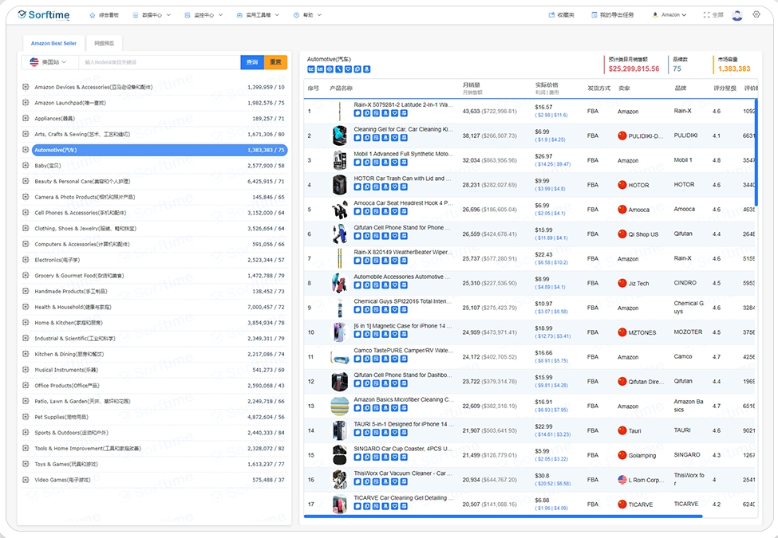Click the horizontal scrollbar below product table
This screenshot has height=538, width=778.
tap(503, 516)
